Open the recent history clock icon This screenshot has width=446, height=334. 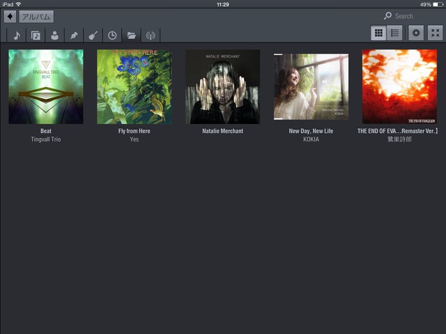click(x=111, y=35)
